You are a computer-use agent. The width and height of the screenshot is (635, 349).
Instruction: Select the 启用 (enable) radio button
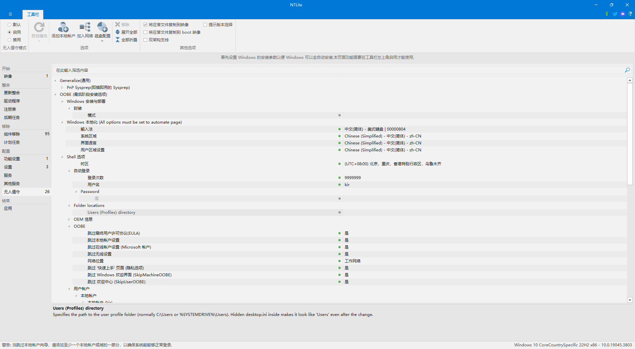click(x=10, y=32)
